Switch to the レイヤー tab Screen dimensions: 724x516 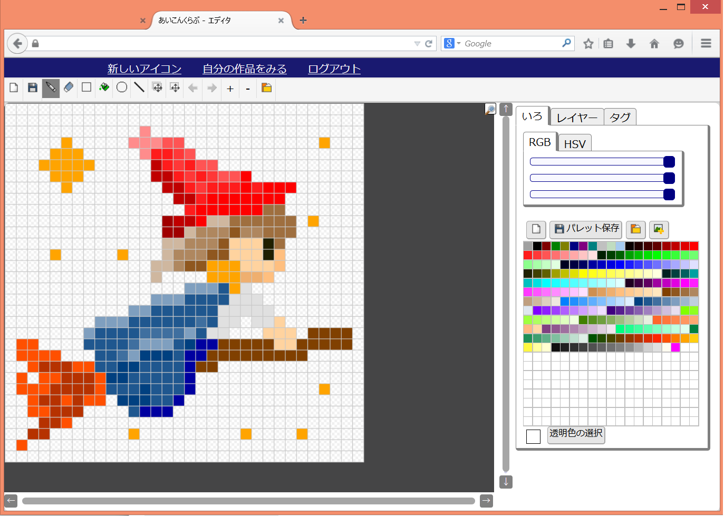(577, 118)
